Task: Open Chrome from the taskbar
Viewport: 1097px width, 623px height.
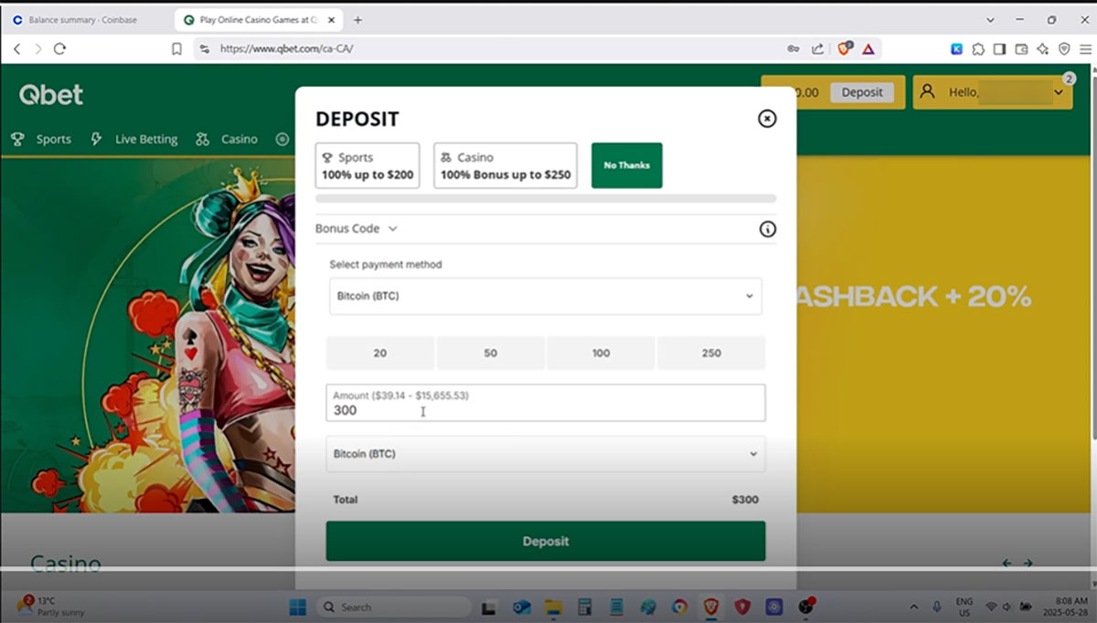Action: click(x=679, y=607)
